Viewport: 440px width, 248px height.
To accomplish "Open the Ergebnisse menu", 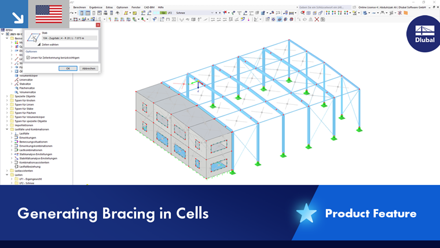I will click(x=96, y=8).
